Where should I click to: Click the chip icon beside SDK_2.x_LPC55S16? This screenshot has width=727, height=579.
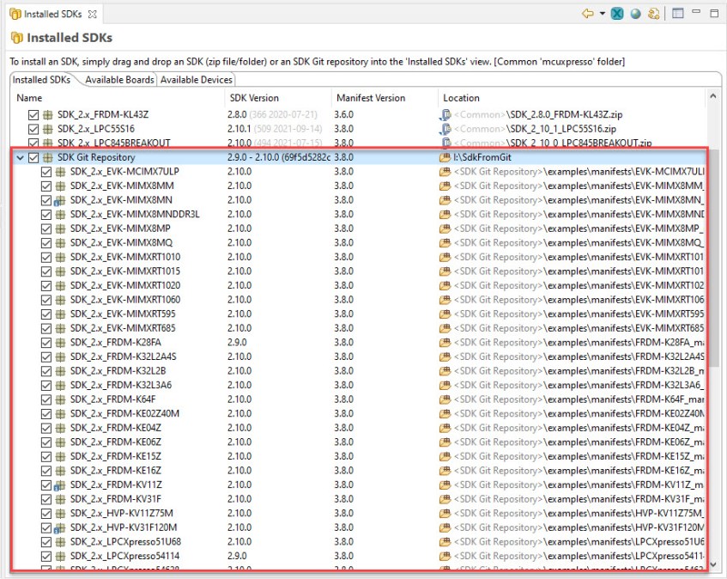(48, 129)
